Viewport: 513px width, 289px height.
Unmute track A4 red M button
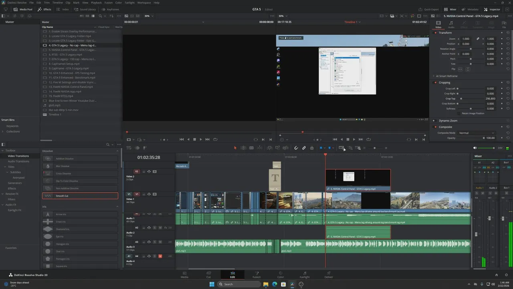160,256
